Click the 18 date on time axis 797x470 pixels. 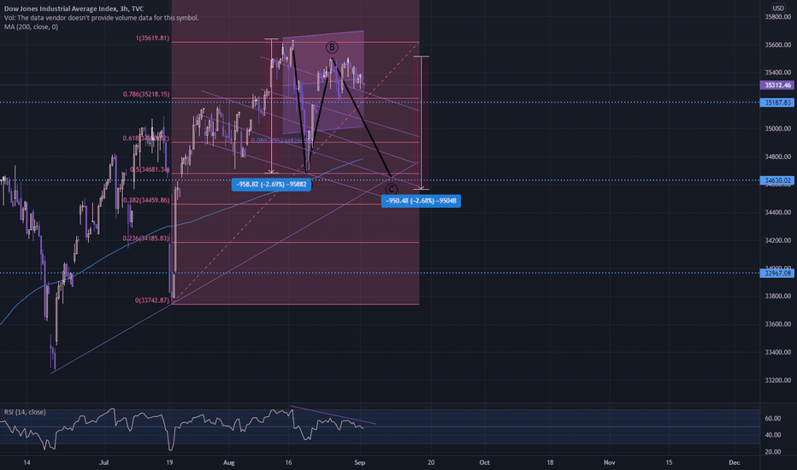click(550, 463)
